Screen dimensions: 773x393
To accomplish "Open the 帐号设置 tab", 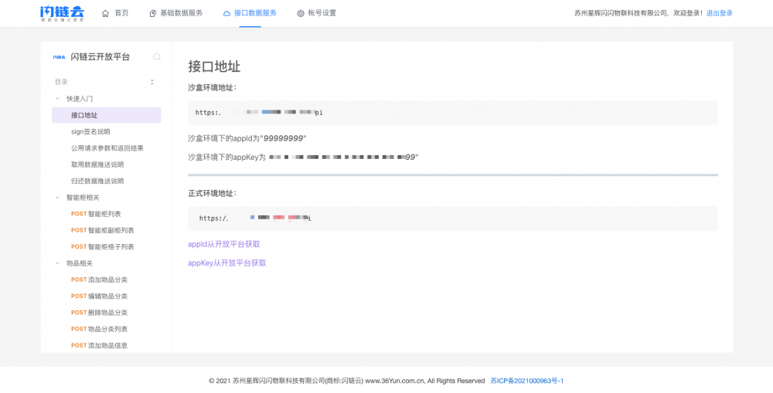I will [322, 13].
